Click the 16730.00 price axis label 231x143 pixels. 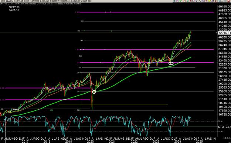(225, 114)
